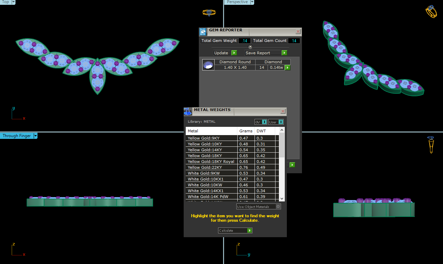
Task: Click the Metal Weights scale icon
Action: pyautogui.click(x=188, y=111)
